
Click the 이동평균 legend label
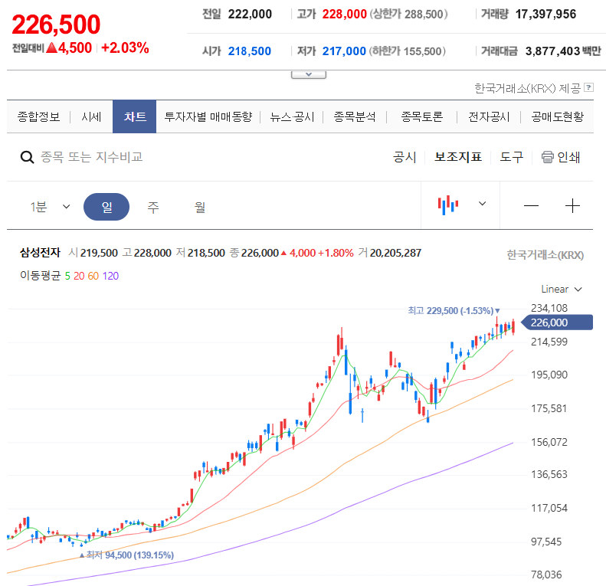pyautogui.click(x=40, y=276)
